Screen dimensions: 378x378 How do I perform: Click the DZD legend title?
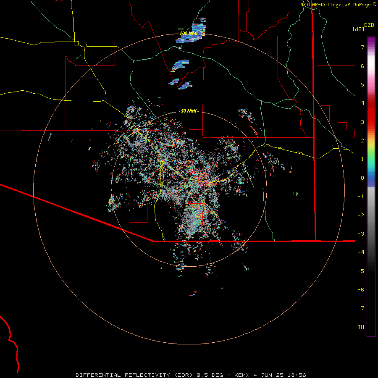click(x=369, y=25)
